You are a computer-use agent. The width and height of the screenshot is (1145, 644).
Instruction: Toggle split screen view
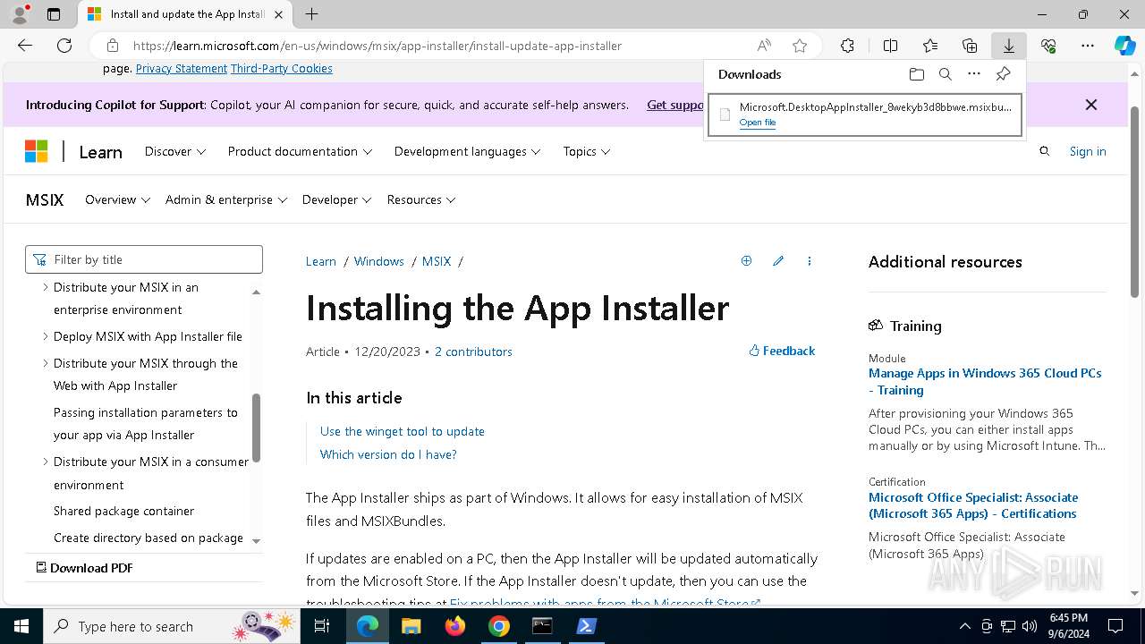tap(890, 46)
